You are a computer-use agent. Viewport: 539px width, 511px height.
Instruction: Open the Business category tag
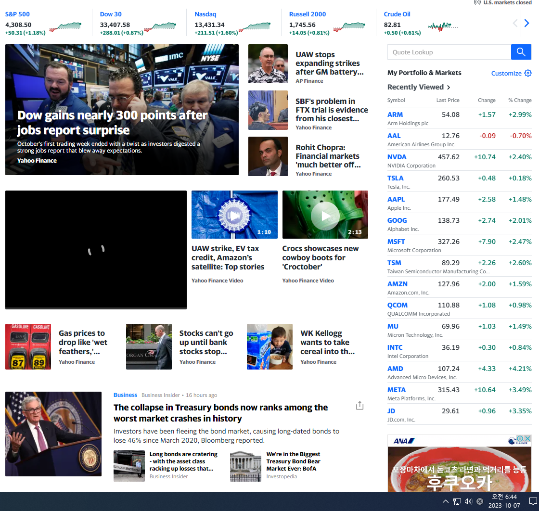125,395
